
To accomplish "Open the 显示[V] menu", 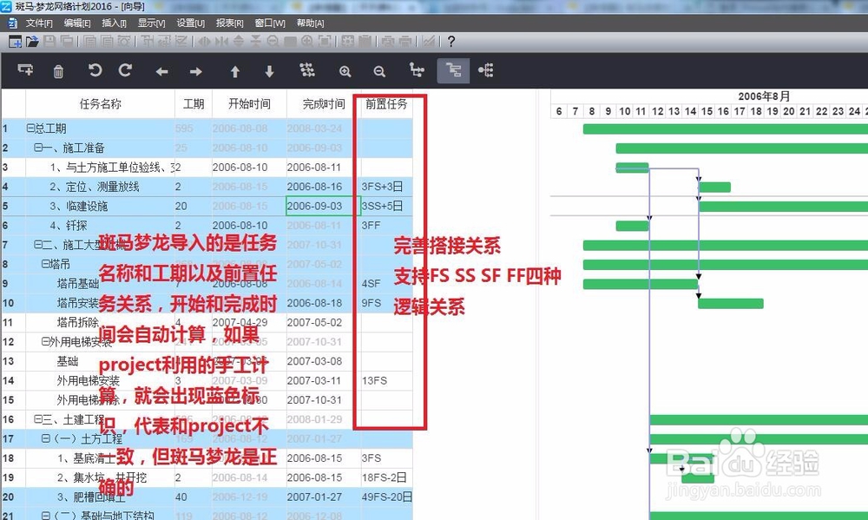I will [151, 23].
